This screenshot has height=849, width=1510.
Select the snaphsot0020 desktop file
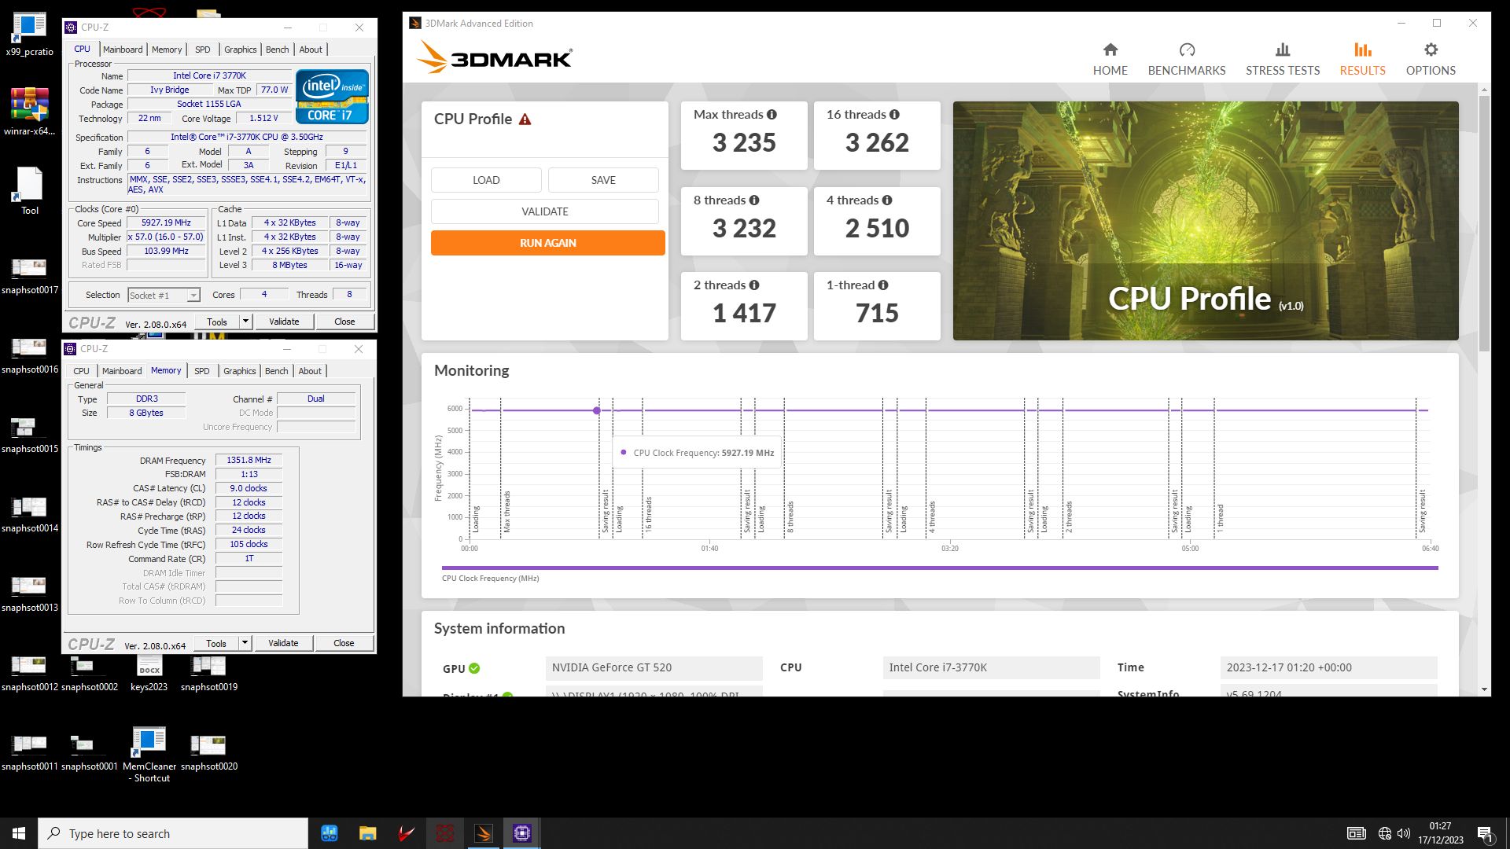(x=208, y=752)
